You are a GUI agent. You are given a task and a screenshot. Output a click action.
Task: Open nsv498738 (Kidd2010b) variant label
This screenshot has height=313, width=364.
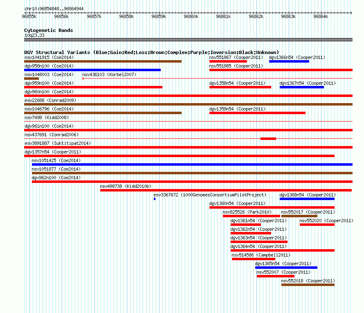126,186
